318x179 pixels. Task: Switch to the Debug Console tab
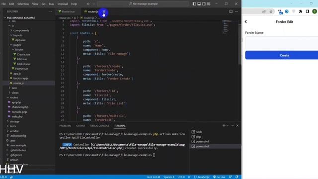(x=99, y=126)
